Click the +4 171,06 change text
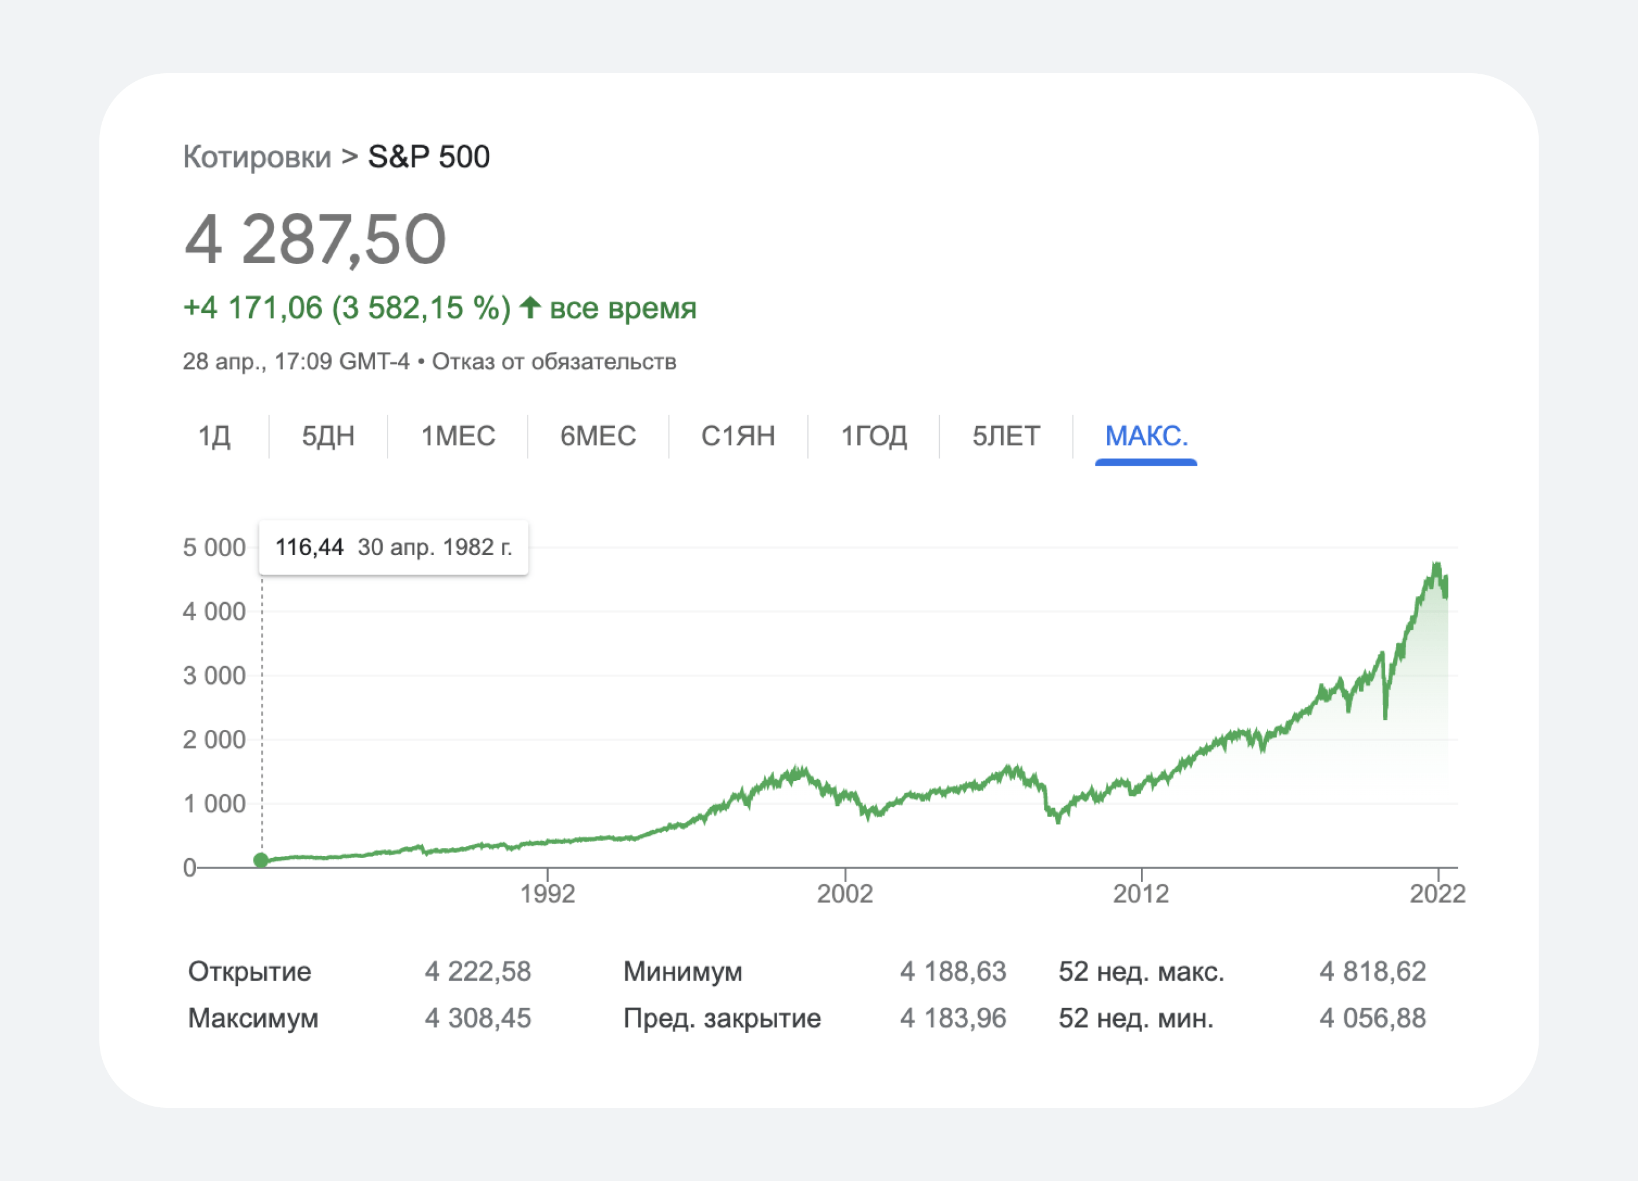Viewport: 1638px width, 1181px height. point(253,308)
